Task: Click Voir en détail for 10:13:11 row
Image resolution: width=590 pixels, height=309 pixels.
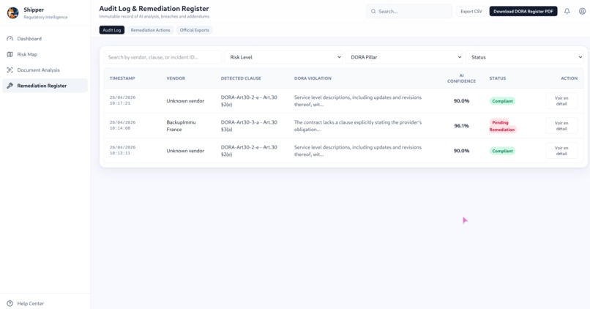Action: 561,151
